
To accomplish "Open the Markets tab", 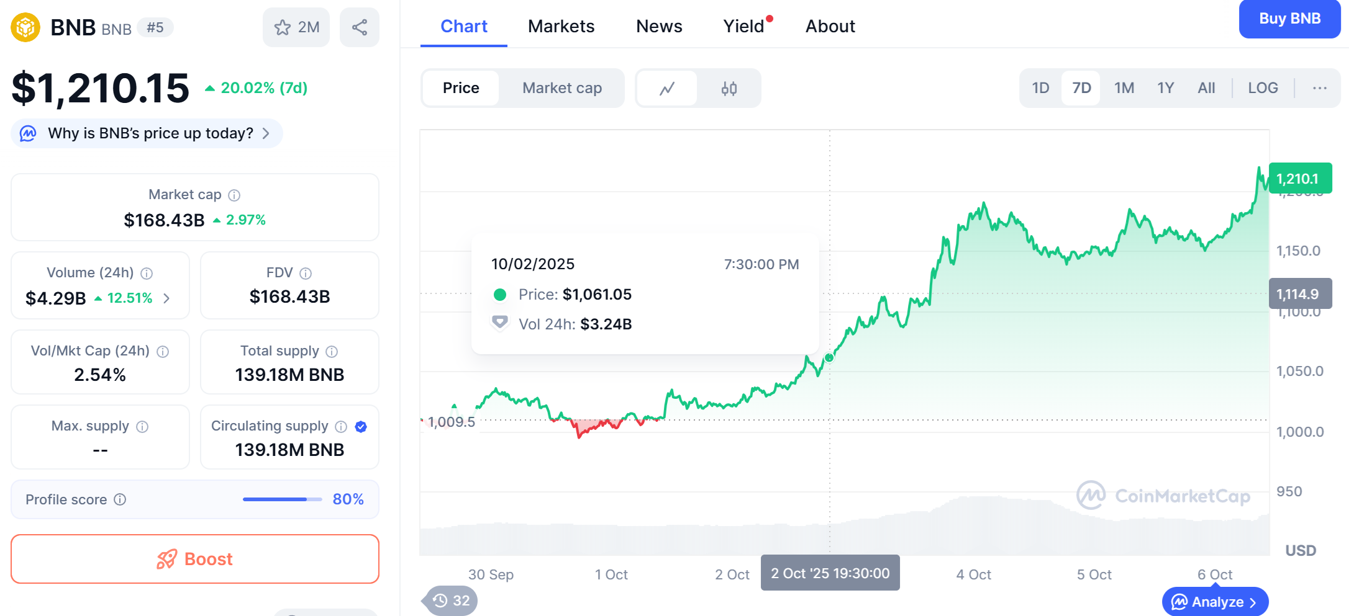I will (561, 26).
